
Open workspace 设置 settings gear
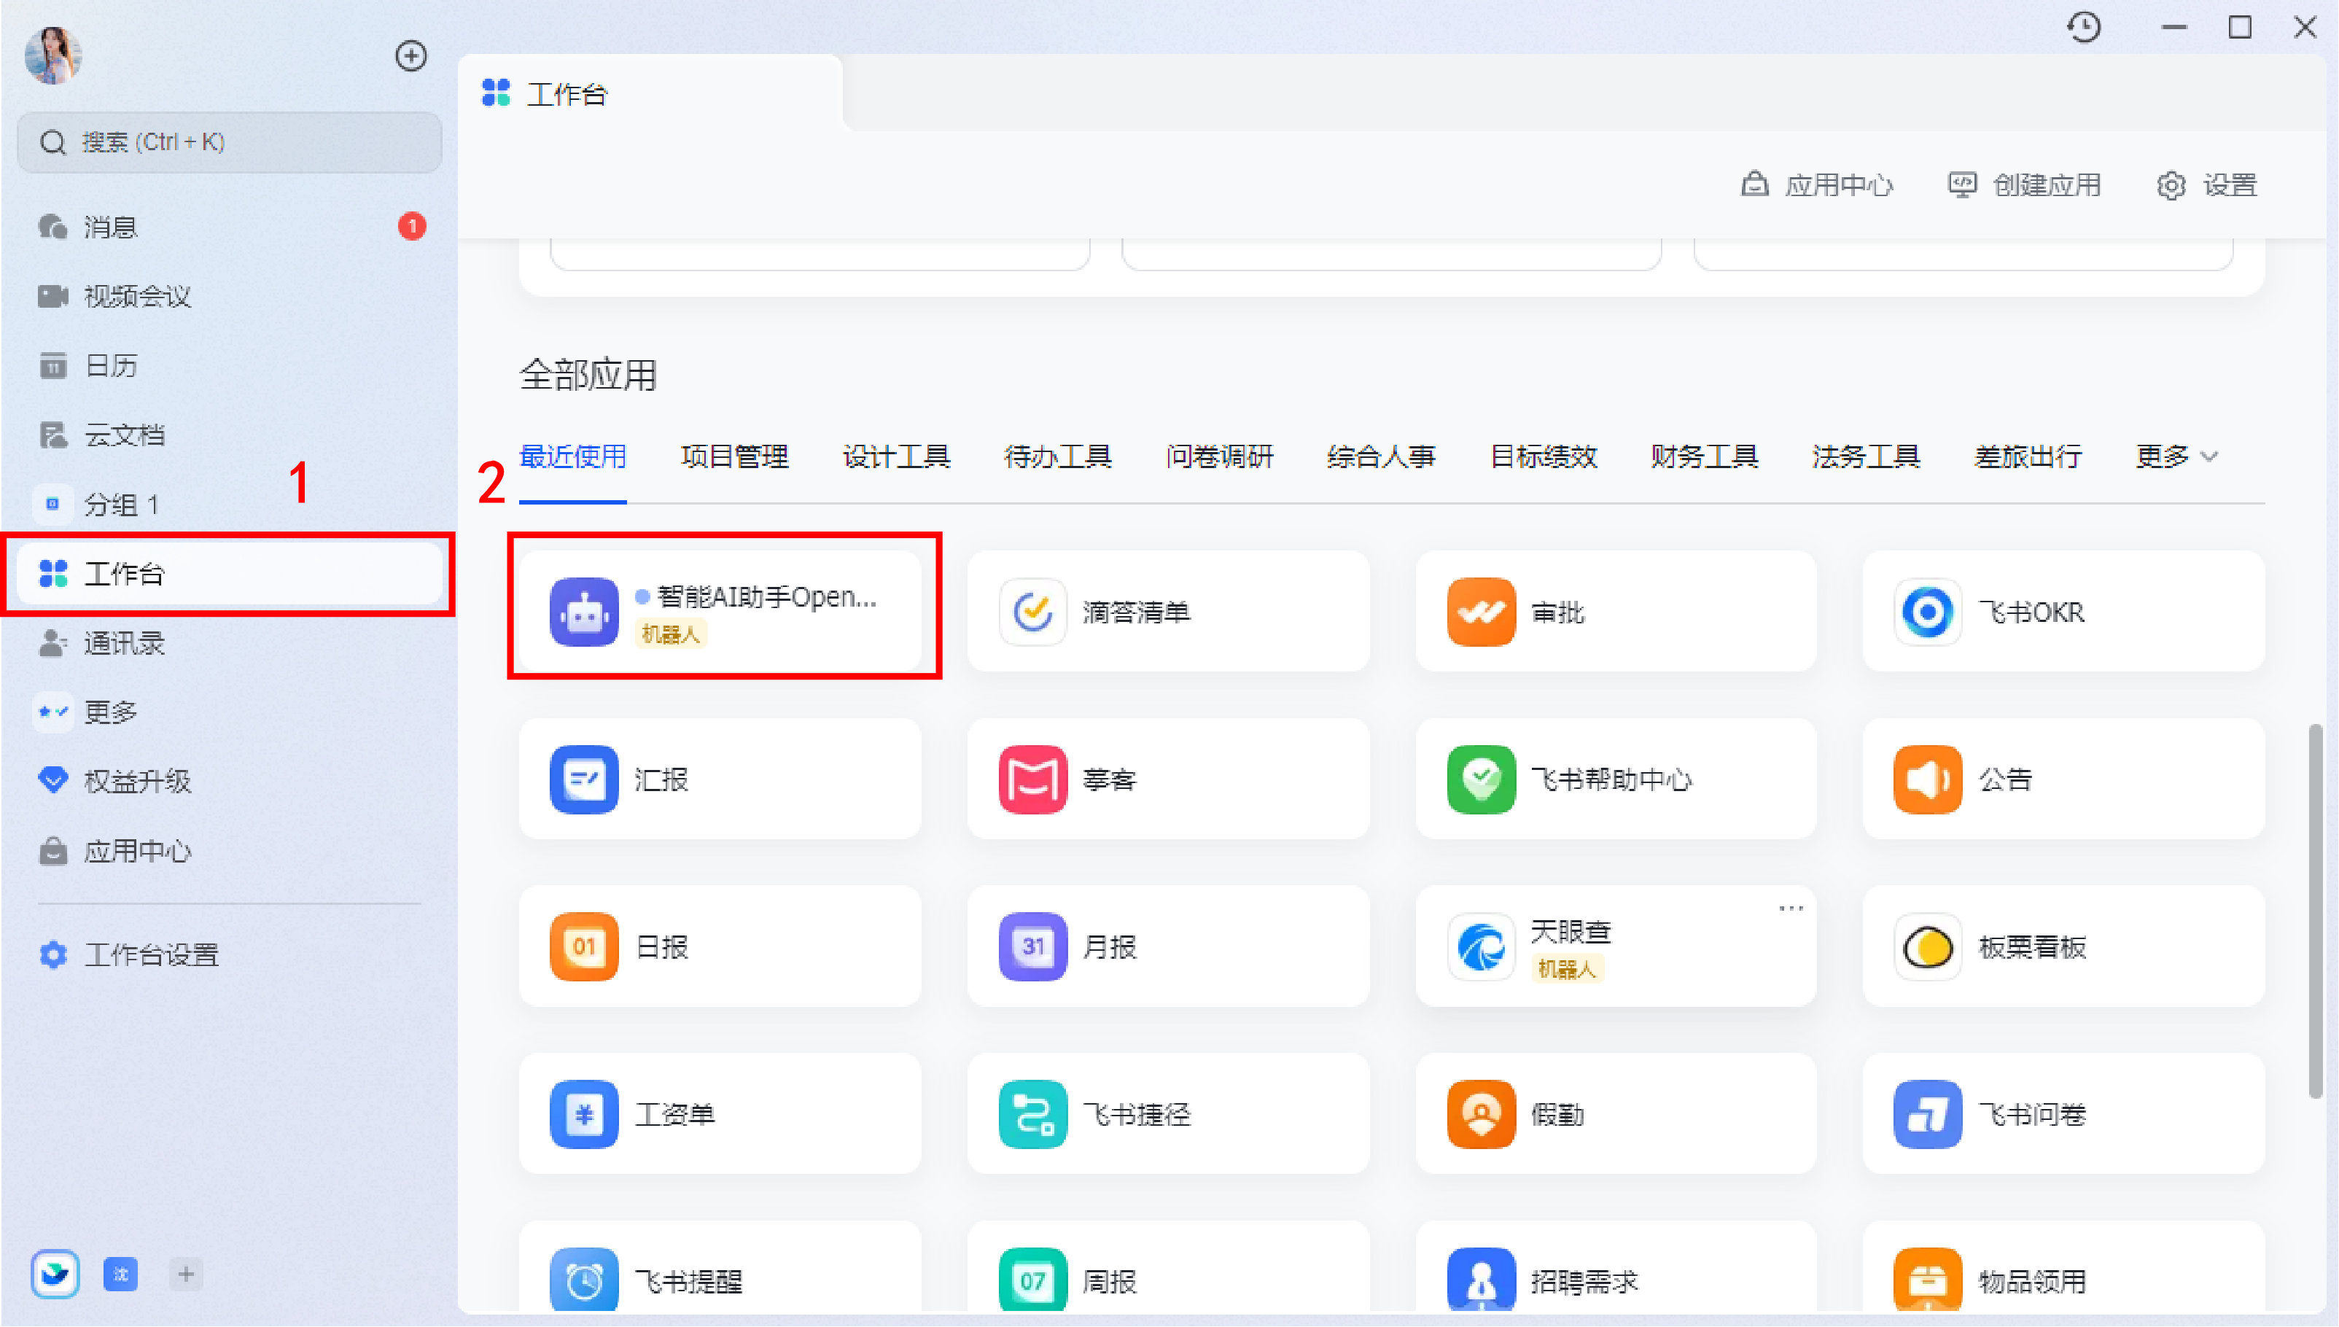click(2207, 185)
